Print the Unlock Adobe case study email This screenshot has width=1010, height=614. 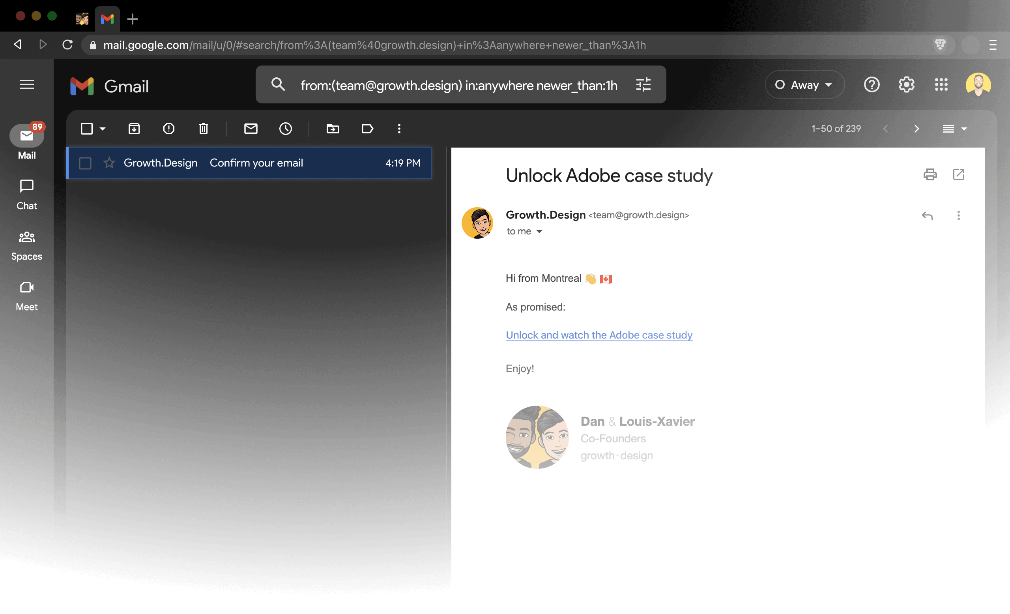930,174
